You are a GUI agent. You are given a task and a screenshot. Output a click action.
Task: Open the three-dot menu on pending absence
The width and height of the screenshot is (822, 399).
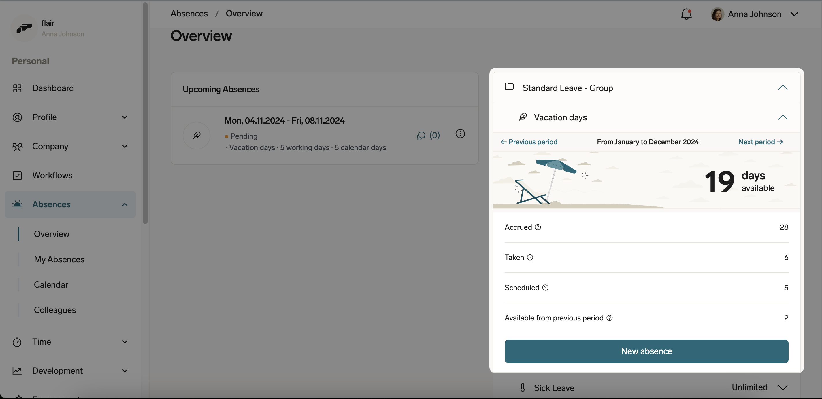(x=460, y=134)
